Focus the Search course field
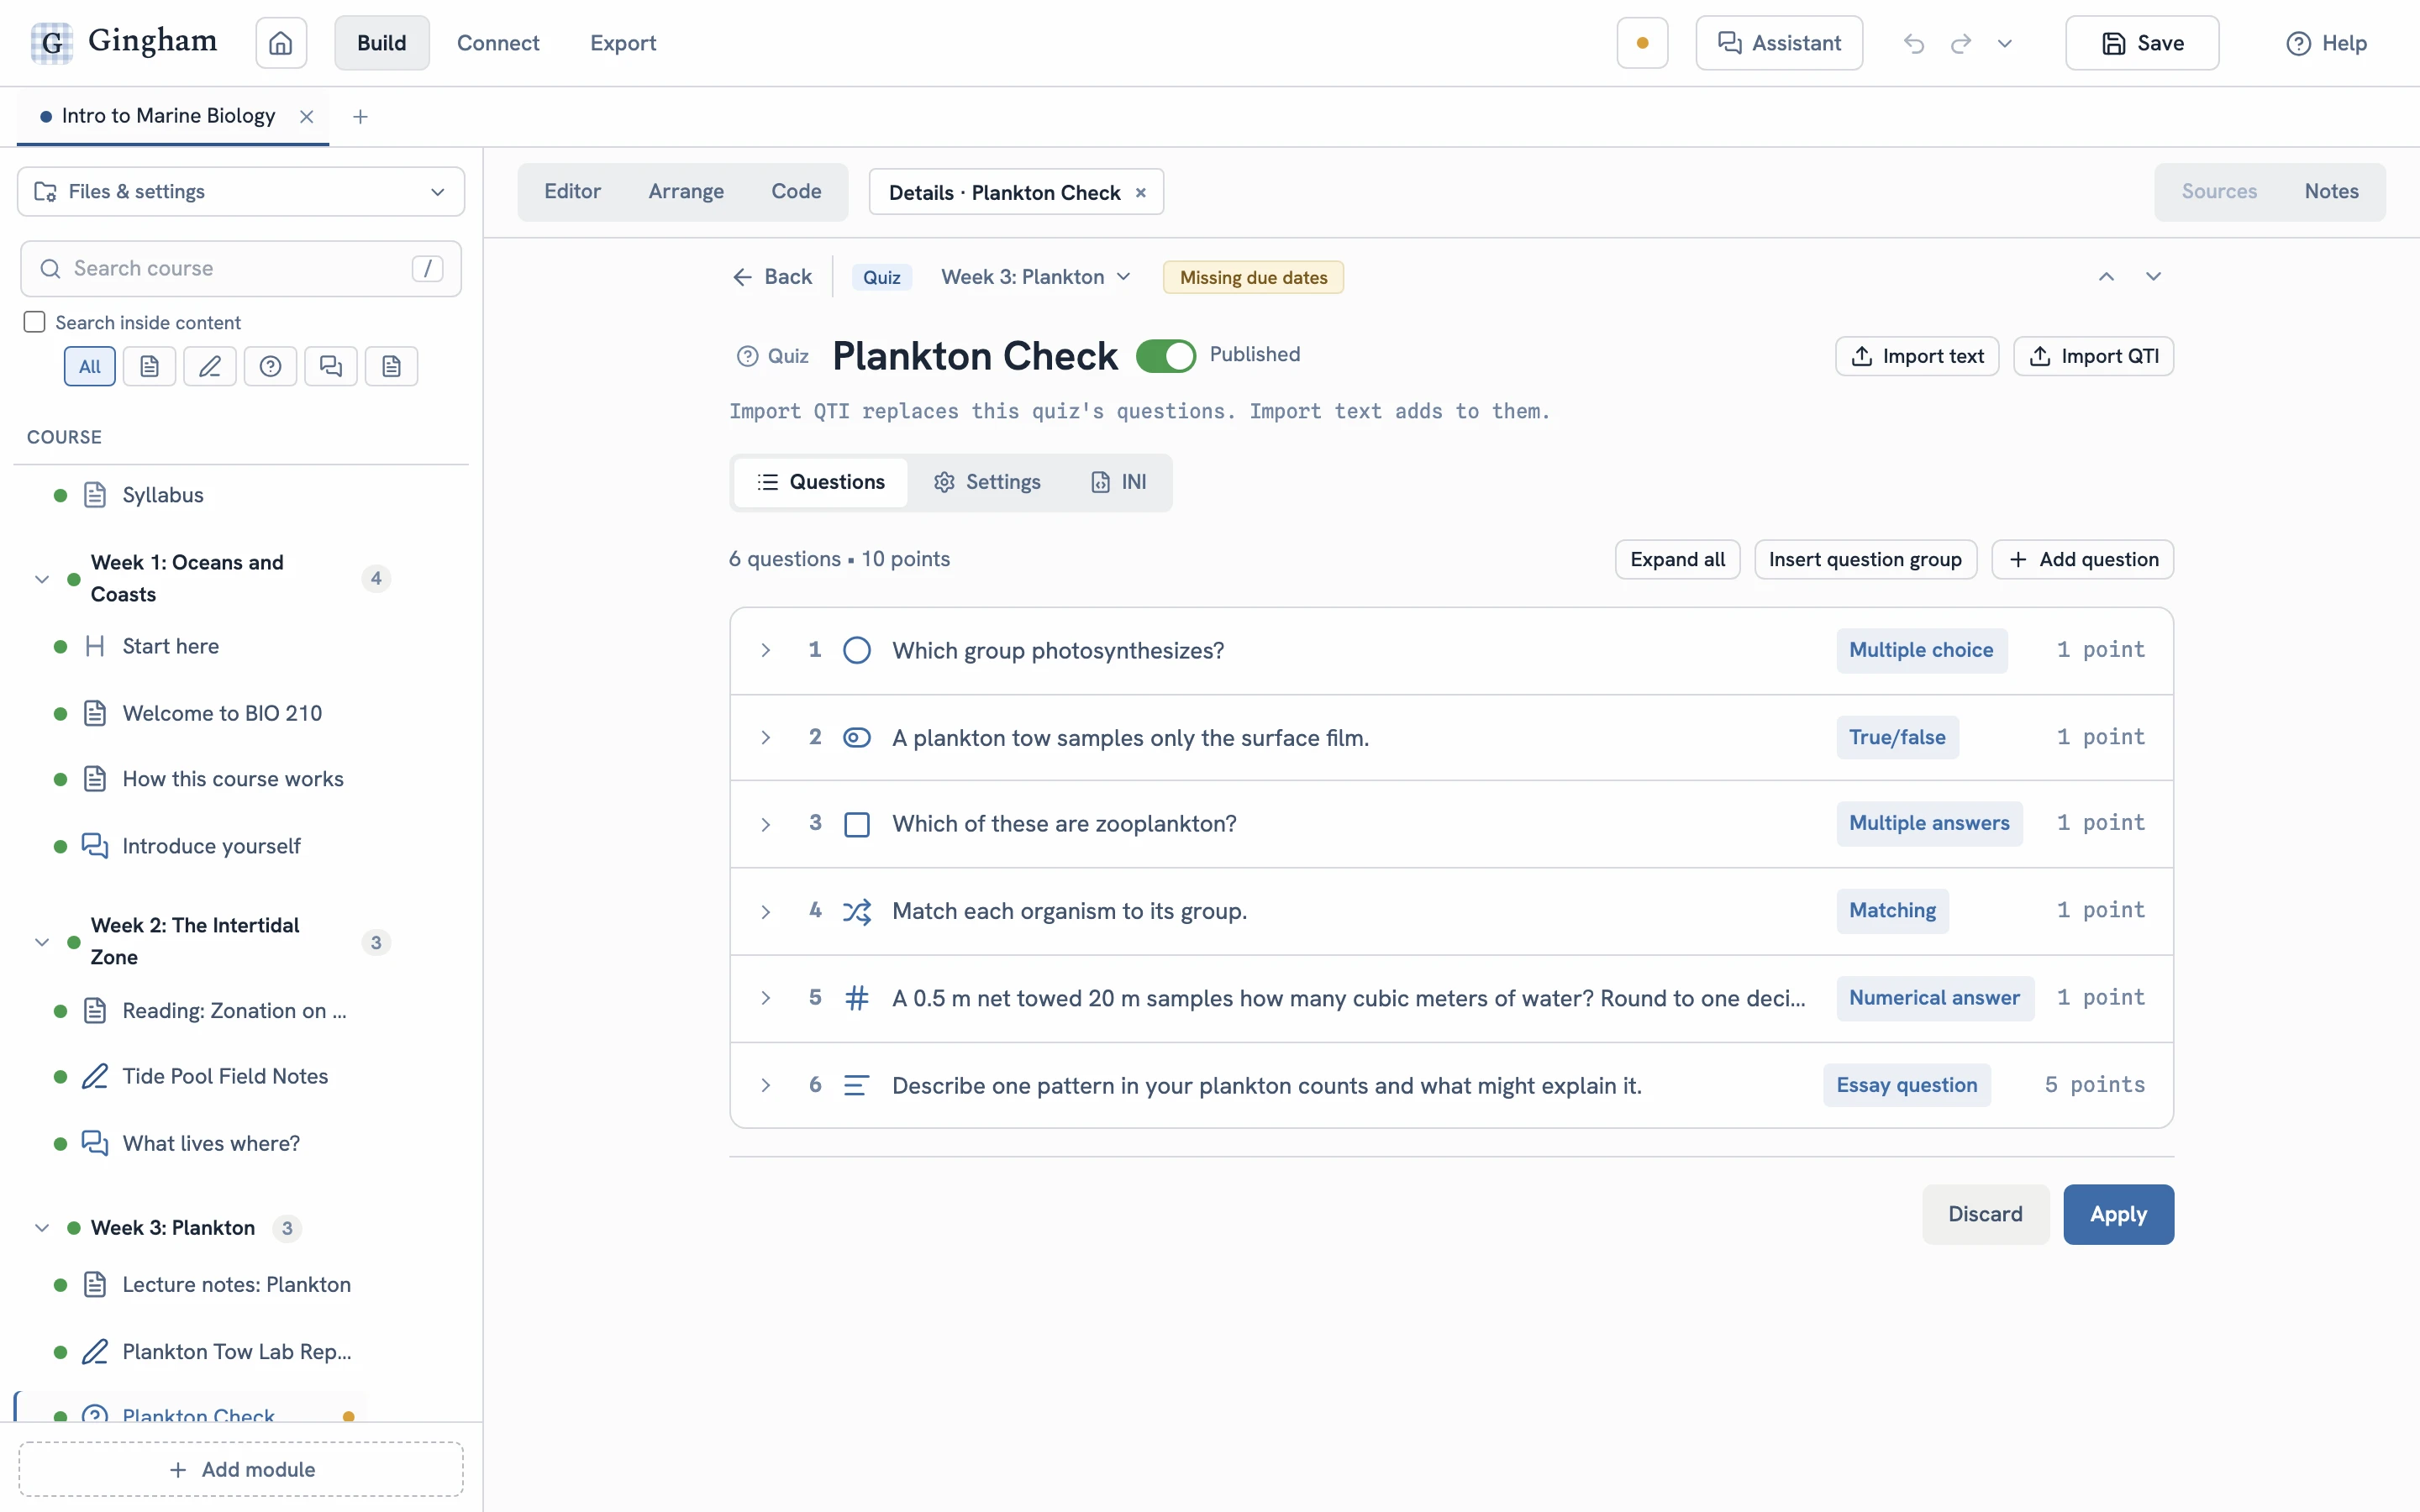Viewport: 2420px width, 1512px height. pyautogui.click(x=241, y=268)
